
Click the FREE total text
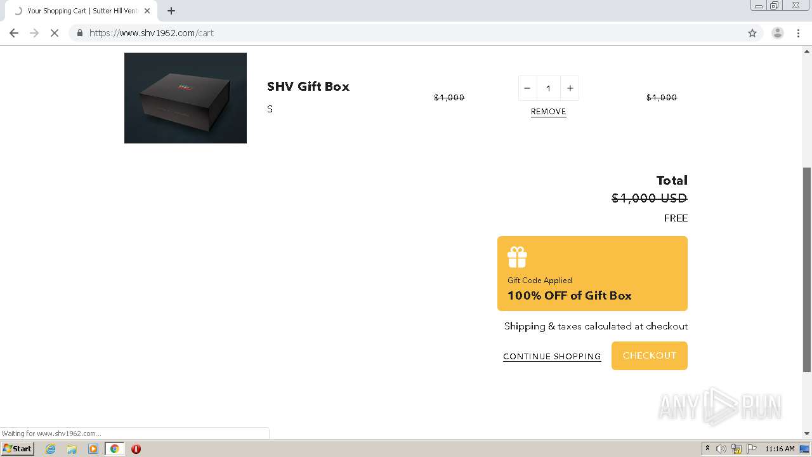pyautogui.click(x=676, y=218)
